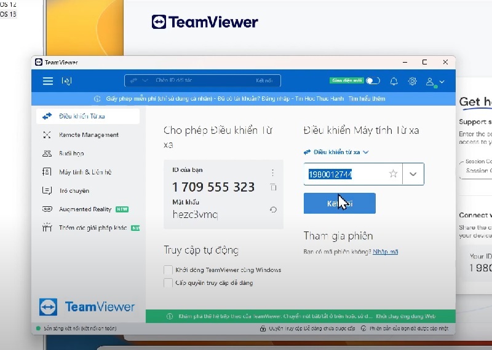Click the quick support icon beside hamburger menu
The height and width of the screenshot is (350, 492).
coord(67,81)
